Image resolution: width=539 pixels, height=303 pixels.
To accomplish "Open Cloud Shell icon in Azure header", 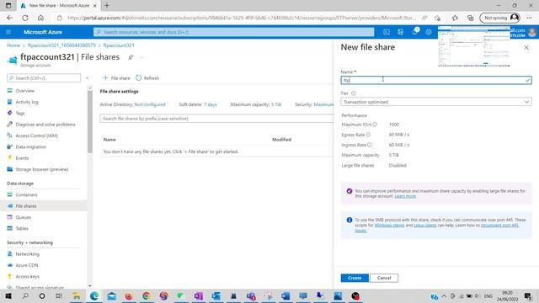I will (387, 32).
